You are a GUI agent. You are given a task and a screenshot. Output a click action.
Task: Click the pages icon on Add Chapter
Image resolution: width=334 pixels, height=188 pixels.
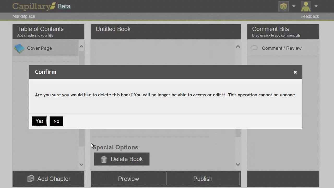[31, 179]
